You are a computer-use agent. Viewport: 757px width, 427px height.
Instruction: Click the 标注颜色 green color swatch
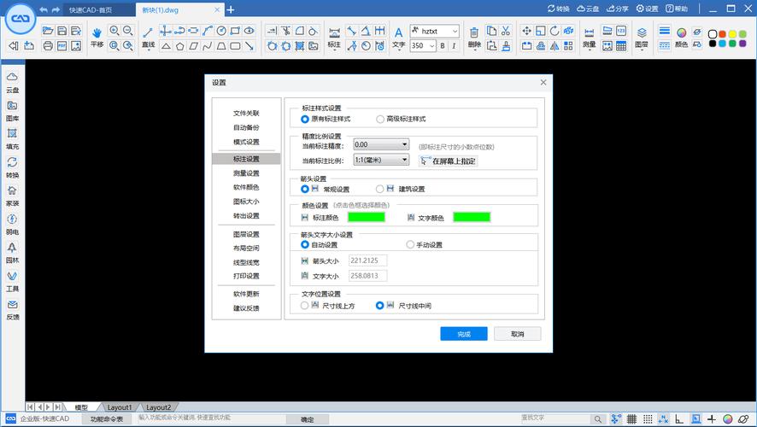[x=366, y=217]
